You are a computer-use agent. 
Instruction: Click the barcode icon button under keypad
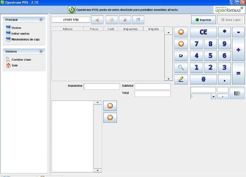237,93
